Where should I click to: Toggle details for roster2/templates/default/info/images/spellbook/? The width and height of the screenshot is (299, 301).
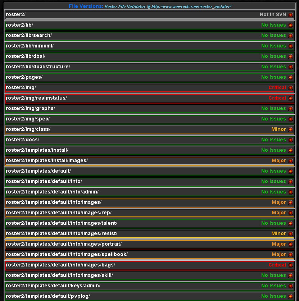click(x=290, y=255)
